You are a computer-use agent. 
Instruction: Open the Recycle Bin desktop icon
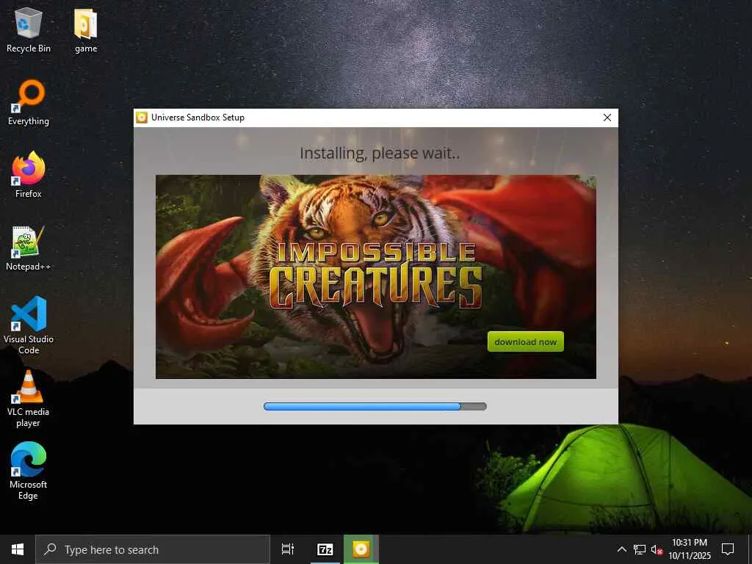point(29,29)
